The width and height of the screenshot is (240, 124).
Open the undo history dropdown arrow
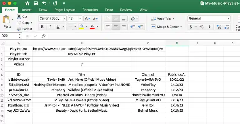pyautogui.click(x=49, y=3)
